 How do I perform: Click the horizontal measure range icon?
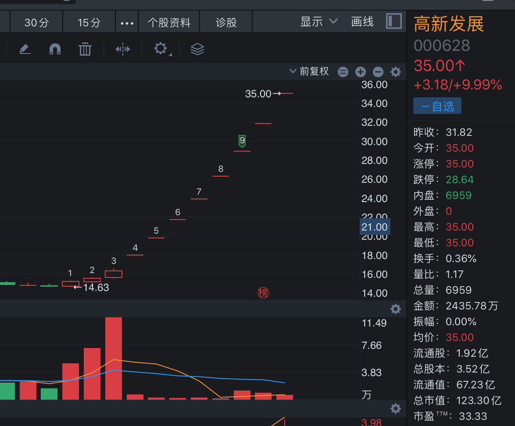[123, 49]
